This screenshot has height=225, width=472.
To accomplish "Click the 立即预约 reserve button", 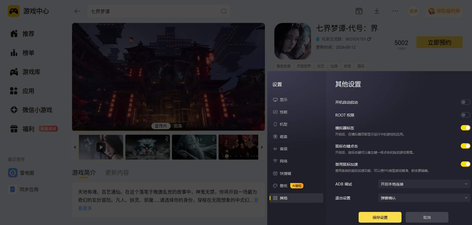I will click(x=439, y=42).
